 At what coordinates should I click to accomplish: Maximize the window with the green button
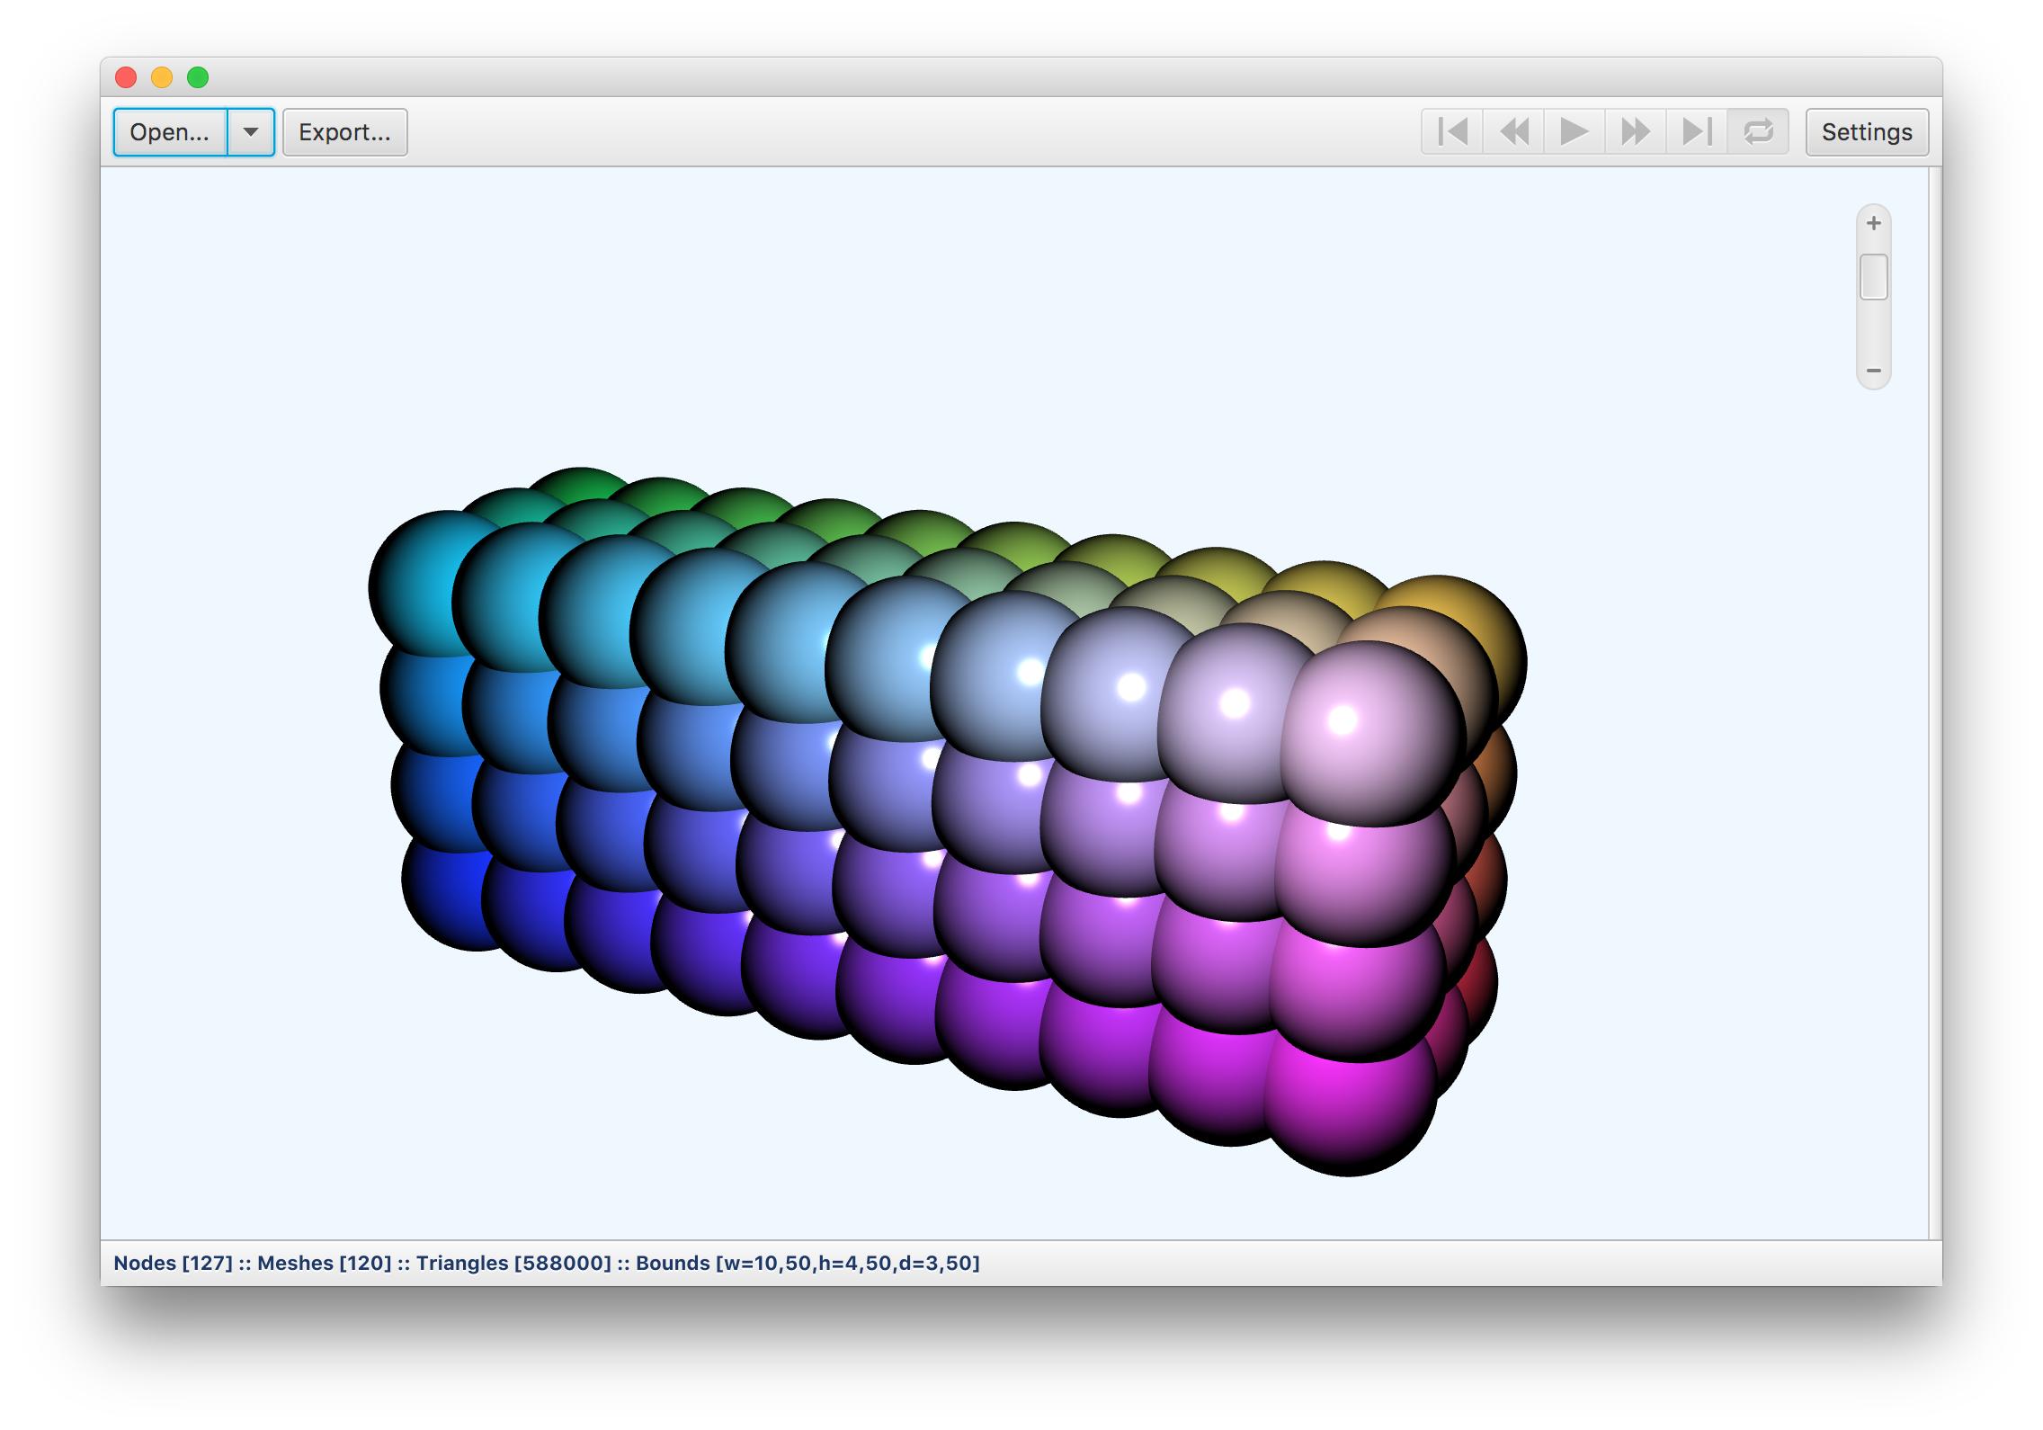(198, 77)
